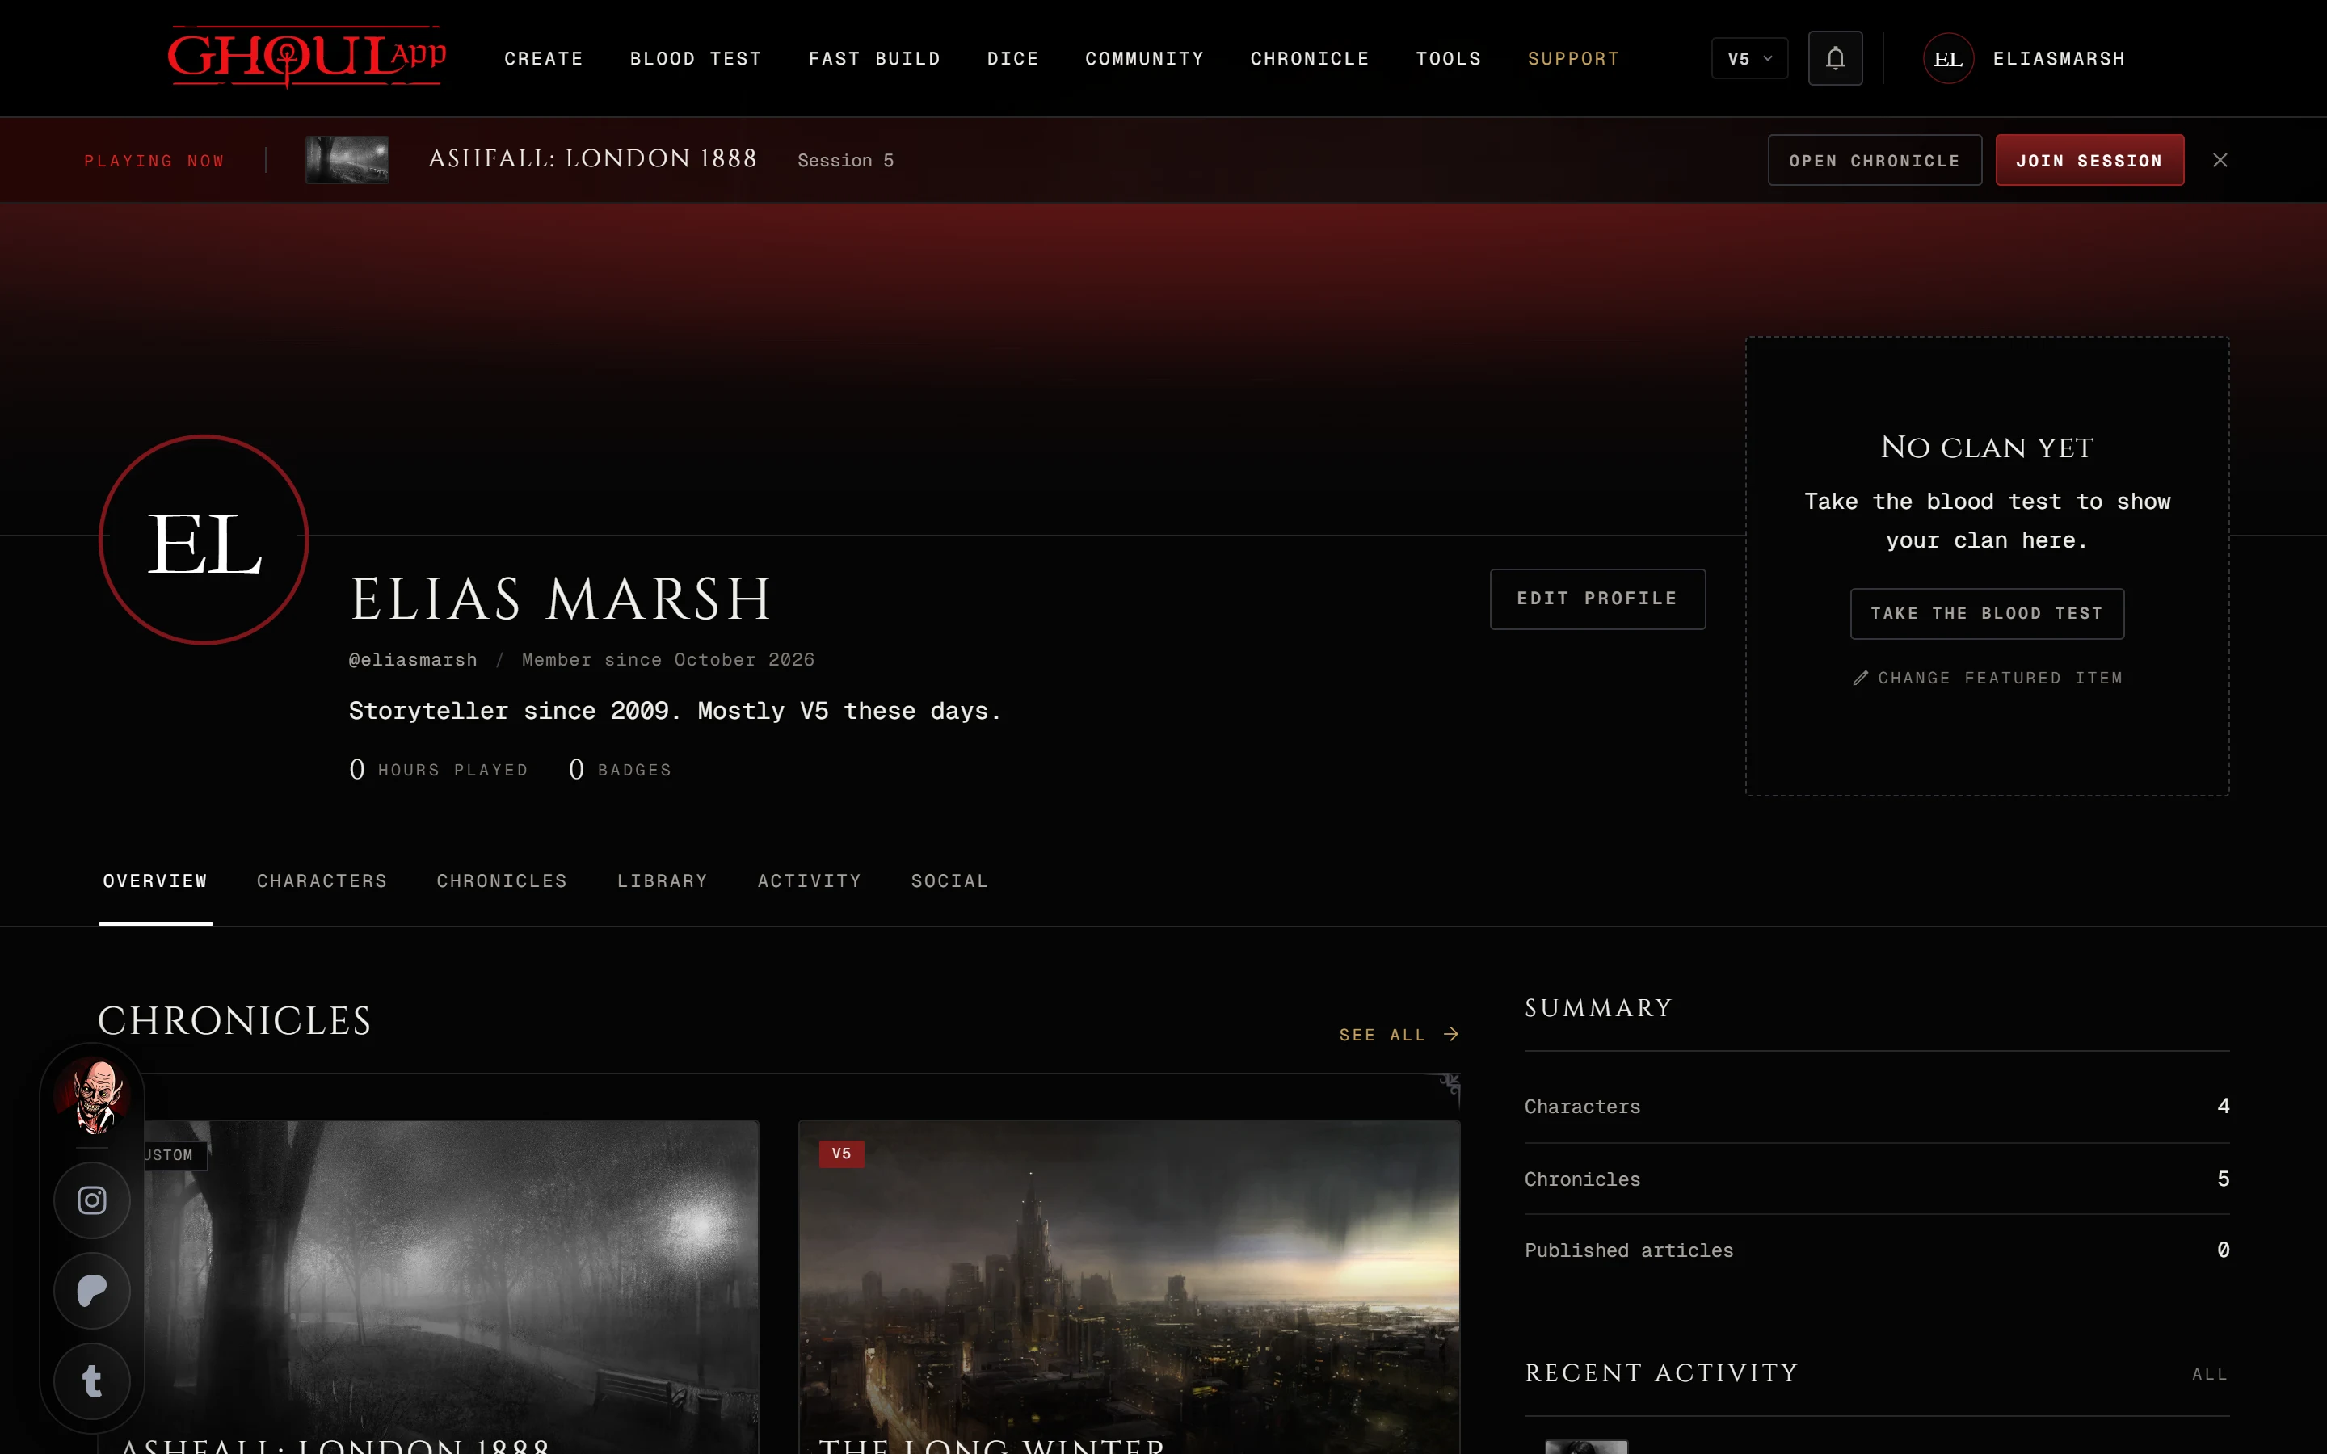Go to Fast Build
Image resolution: width=2327 pixels, height=1454 pixels.
pos(874,59)
